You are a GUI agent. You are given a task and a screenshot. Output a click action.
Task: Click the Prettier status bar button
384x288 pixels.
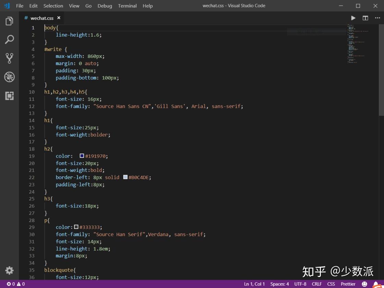pyautogui.click(x=348, y=284)
